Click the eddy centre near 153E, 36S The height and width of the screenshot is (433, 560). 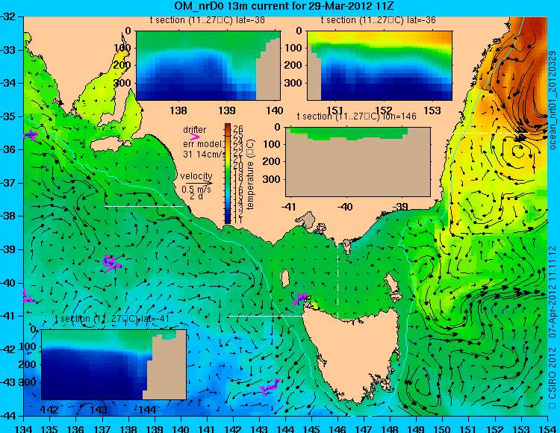pyautogui.click(x=519, y=152)
